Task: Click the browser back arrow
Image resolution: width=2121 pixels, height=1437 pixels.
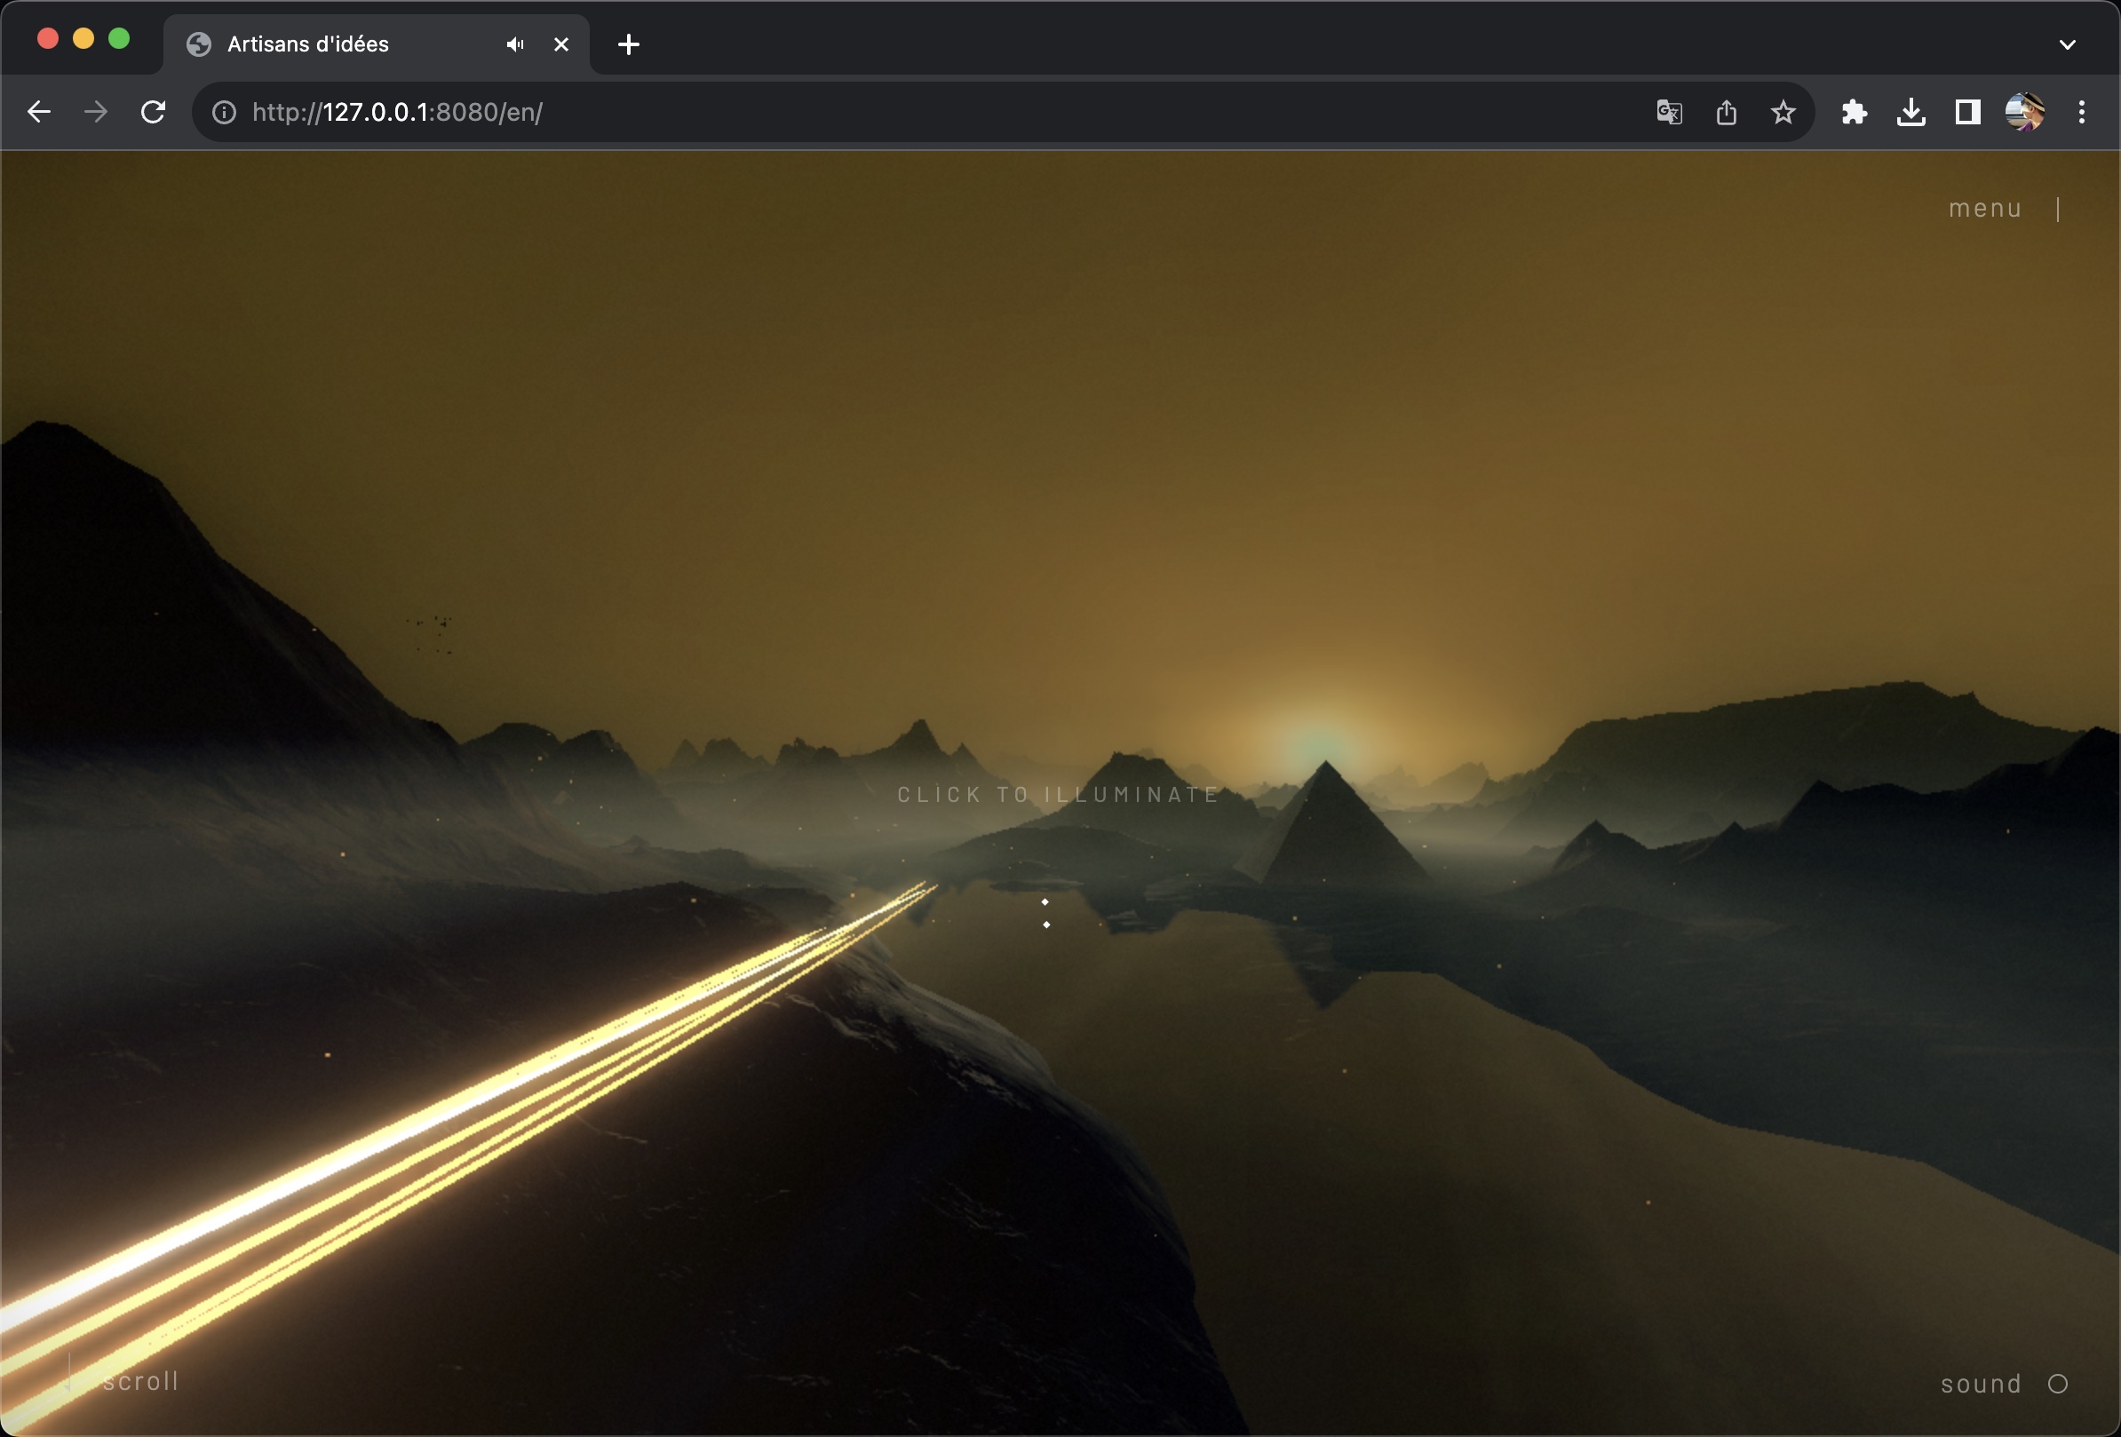Action: (38, 112)
